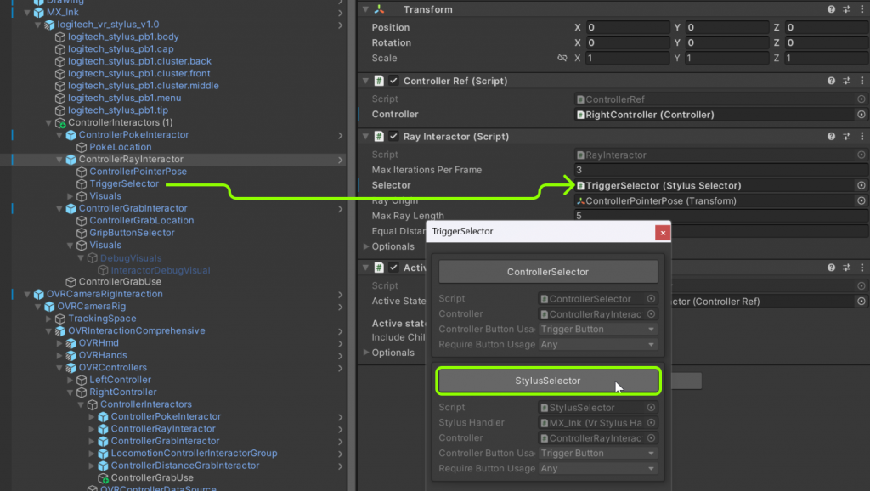Disable the Ray Interactor (Script) checkbox

pos(393,137)
